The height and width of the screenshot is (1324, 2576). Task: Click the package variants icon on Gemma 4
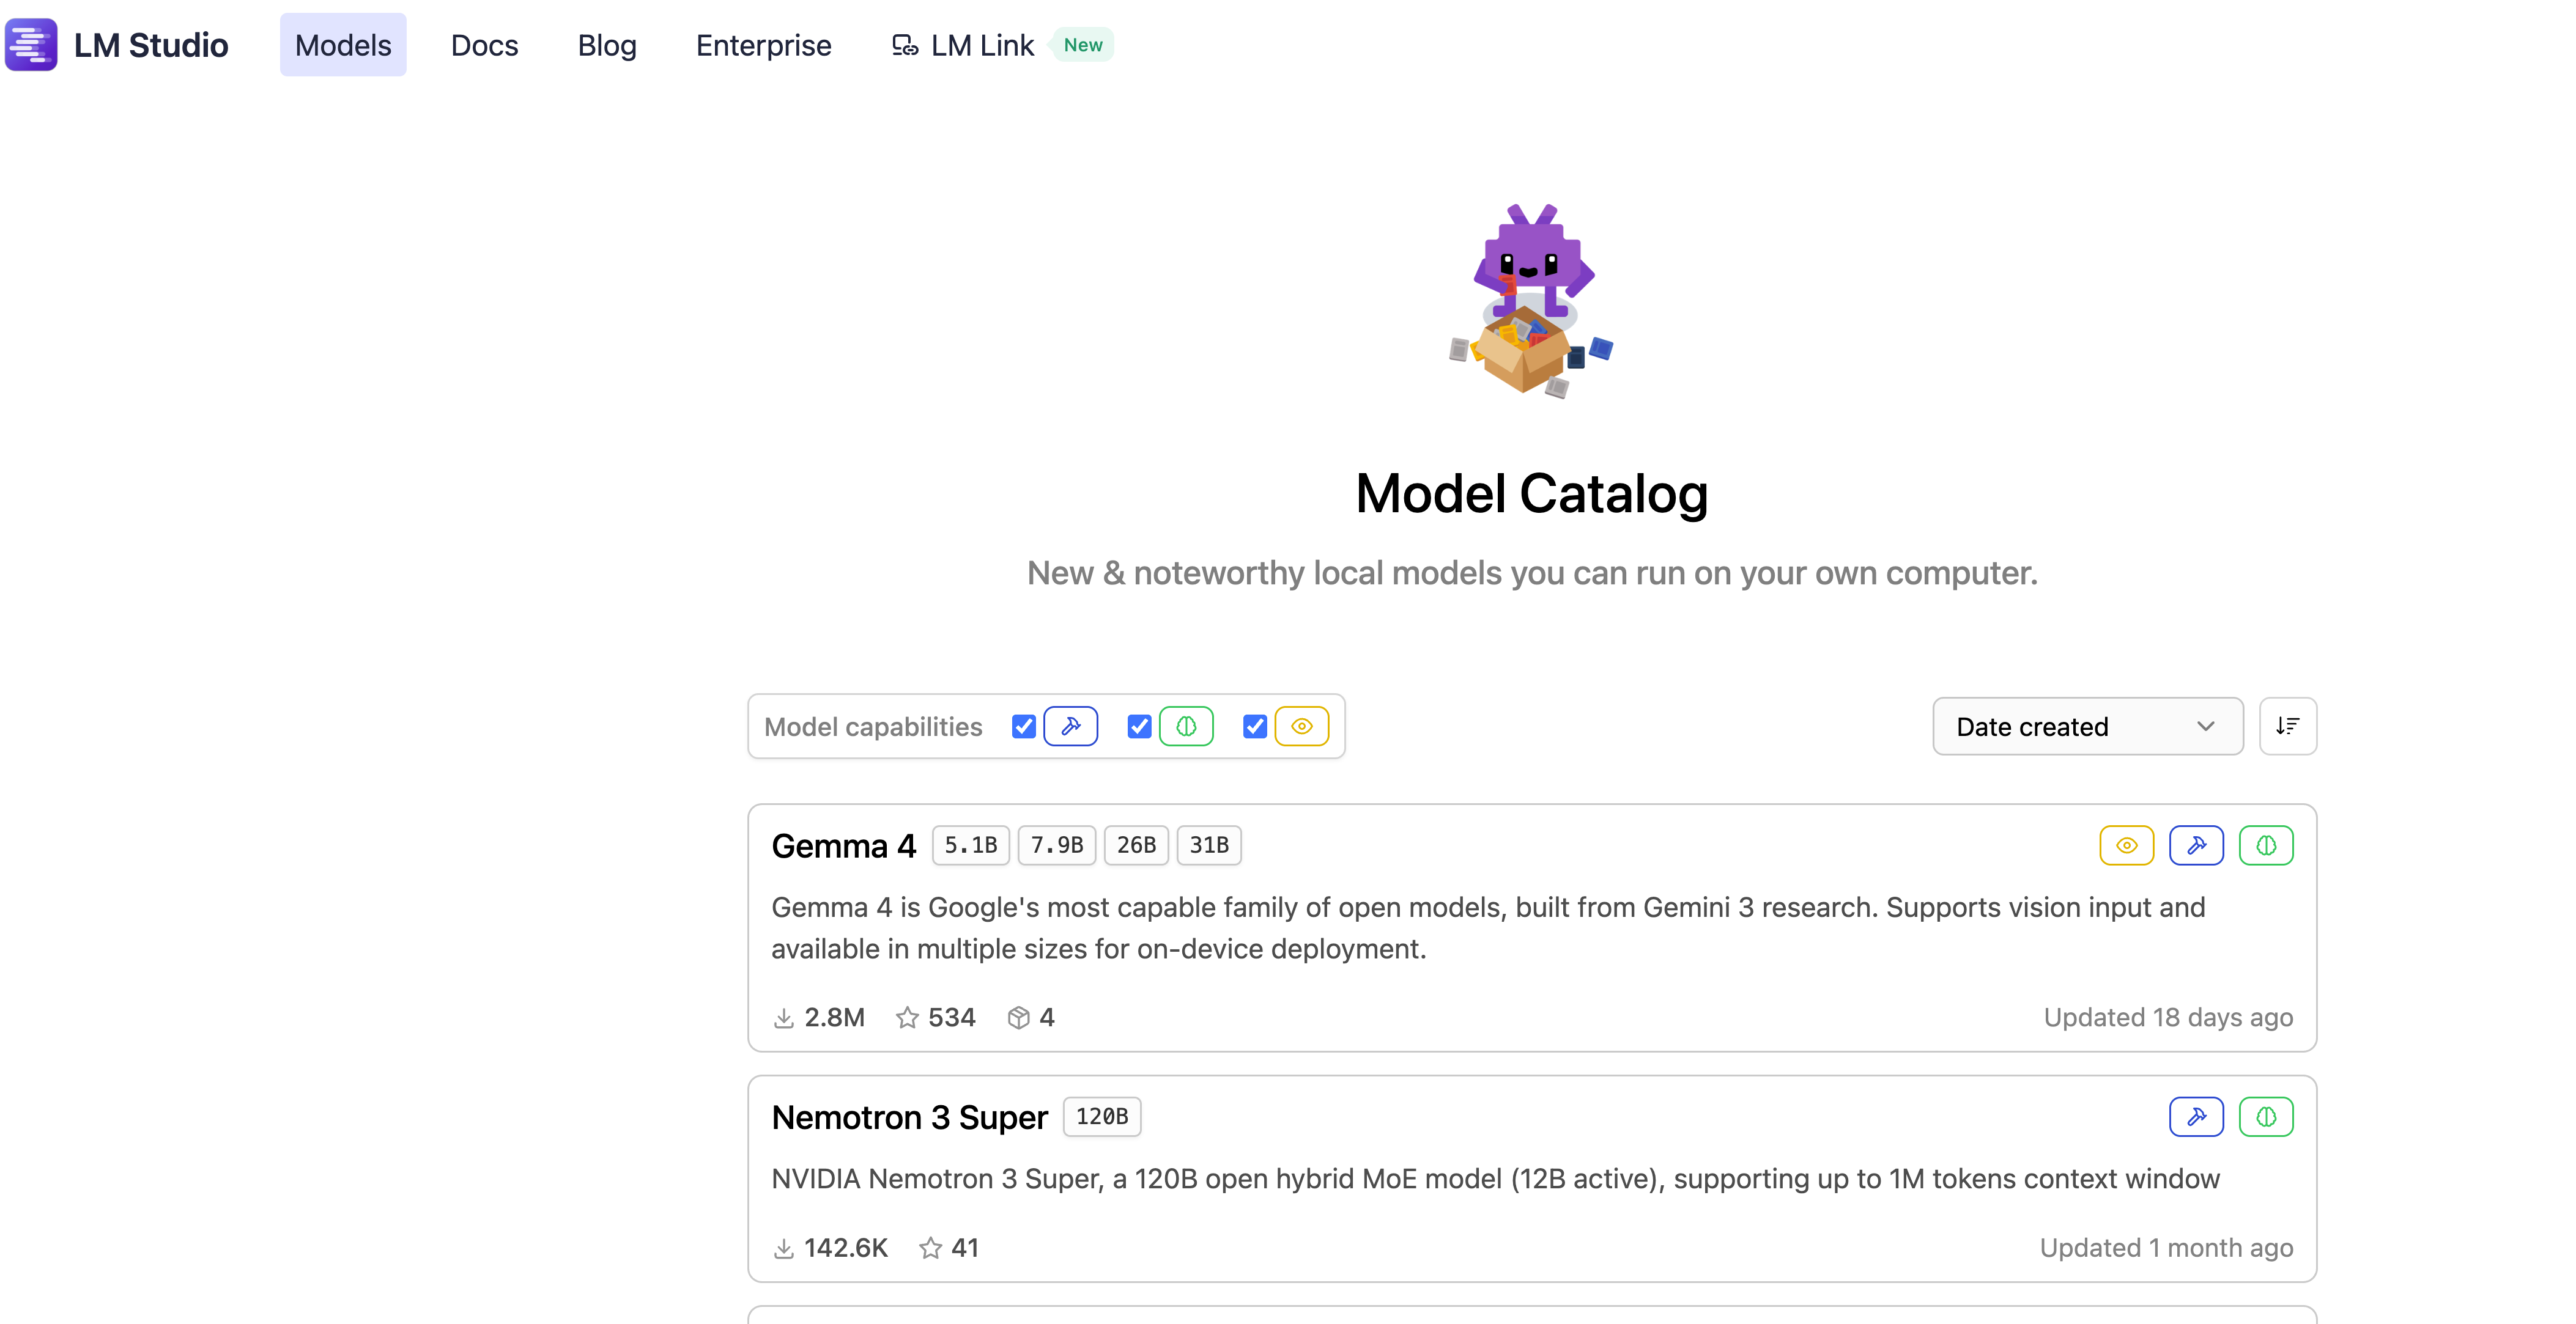pos(1019,1018)
